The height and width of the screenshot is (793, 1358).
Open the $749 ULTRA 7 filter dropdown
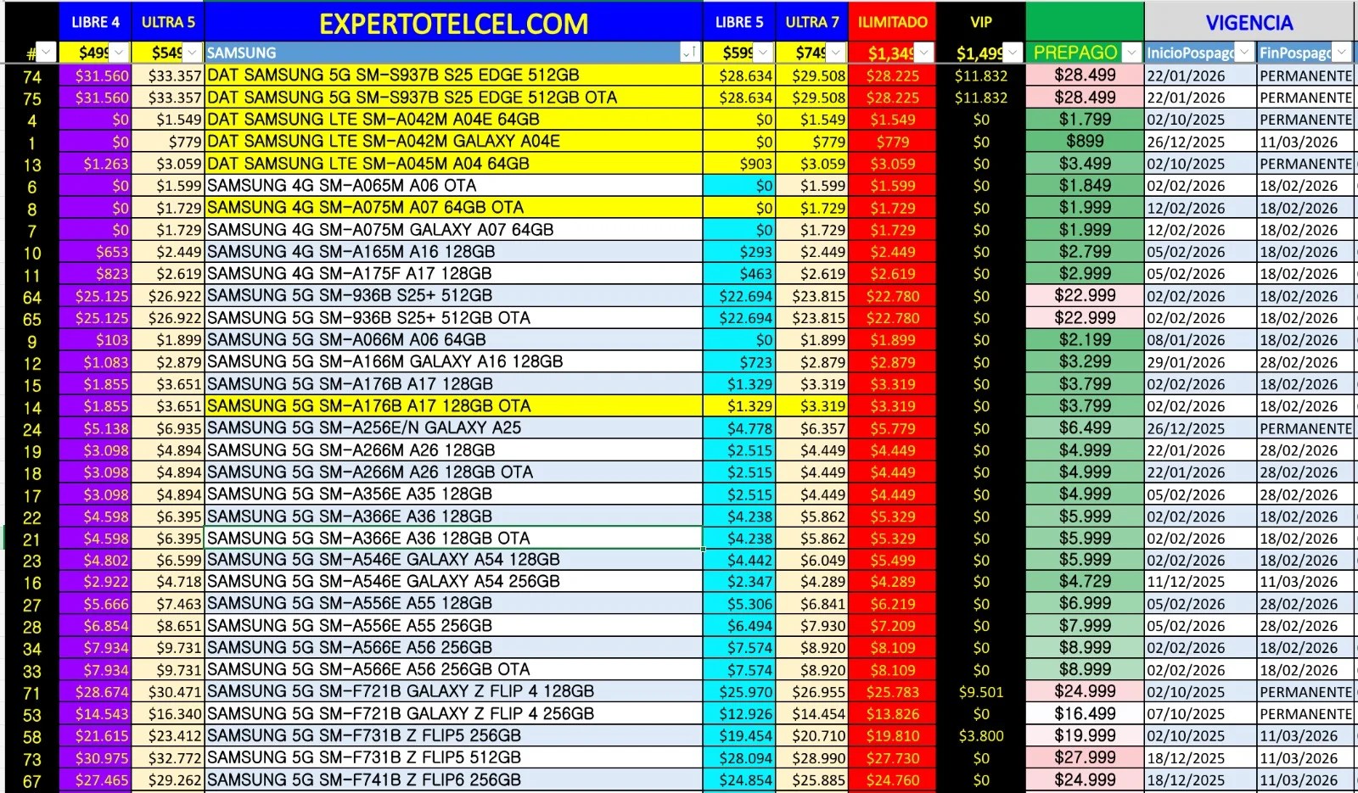point(836,53)
